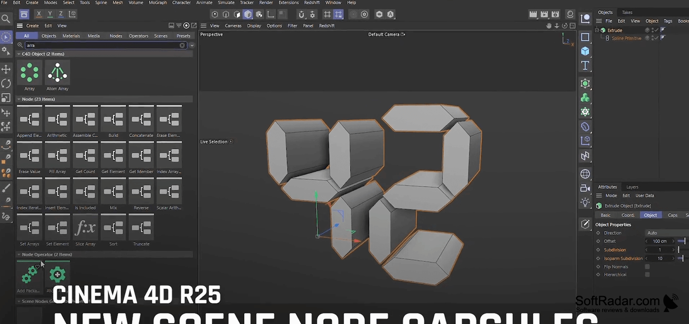Open the Fill Array node
This screenshot has height=324, width=689.
[x=57, y=155]
